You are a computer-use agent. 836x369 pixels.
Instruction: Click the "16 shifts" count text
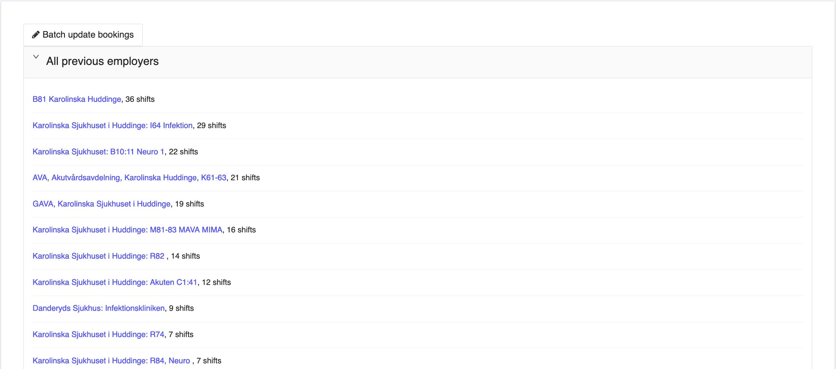241,230
